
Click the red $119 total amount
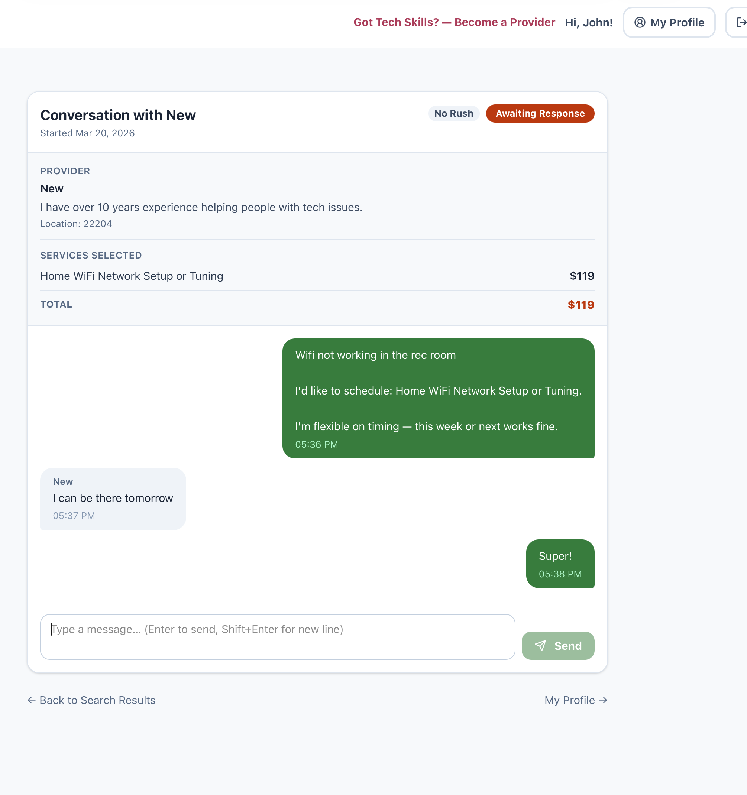[x=581, y=305]
